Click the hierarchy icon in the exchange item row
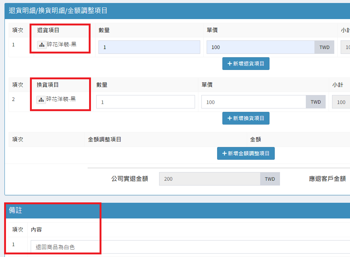The width and height of the screenshot is (350, 257). 41,100
